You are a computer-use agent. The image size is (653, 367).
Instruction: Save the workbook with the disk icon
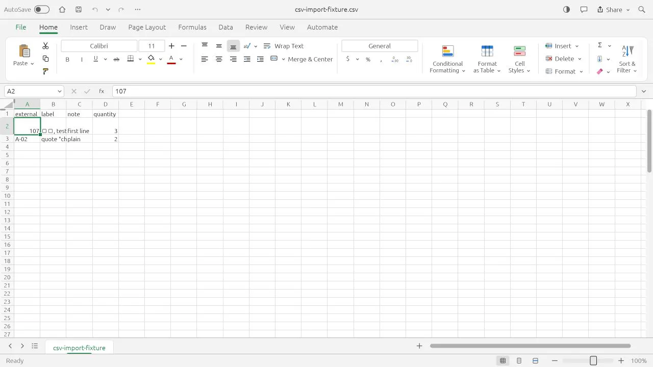(x=78, y=10)
